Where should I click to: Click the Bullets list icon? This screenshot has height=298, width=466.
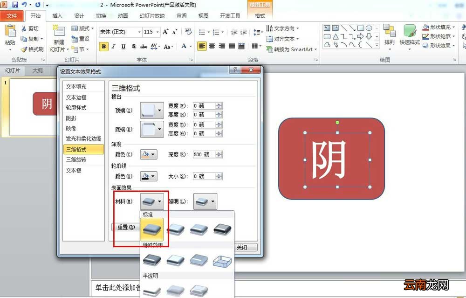pyautogui.click(x=202, y=32)
